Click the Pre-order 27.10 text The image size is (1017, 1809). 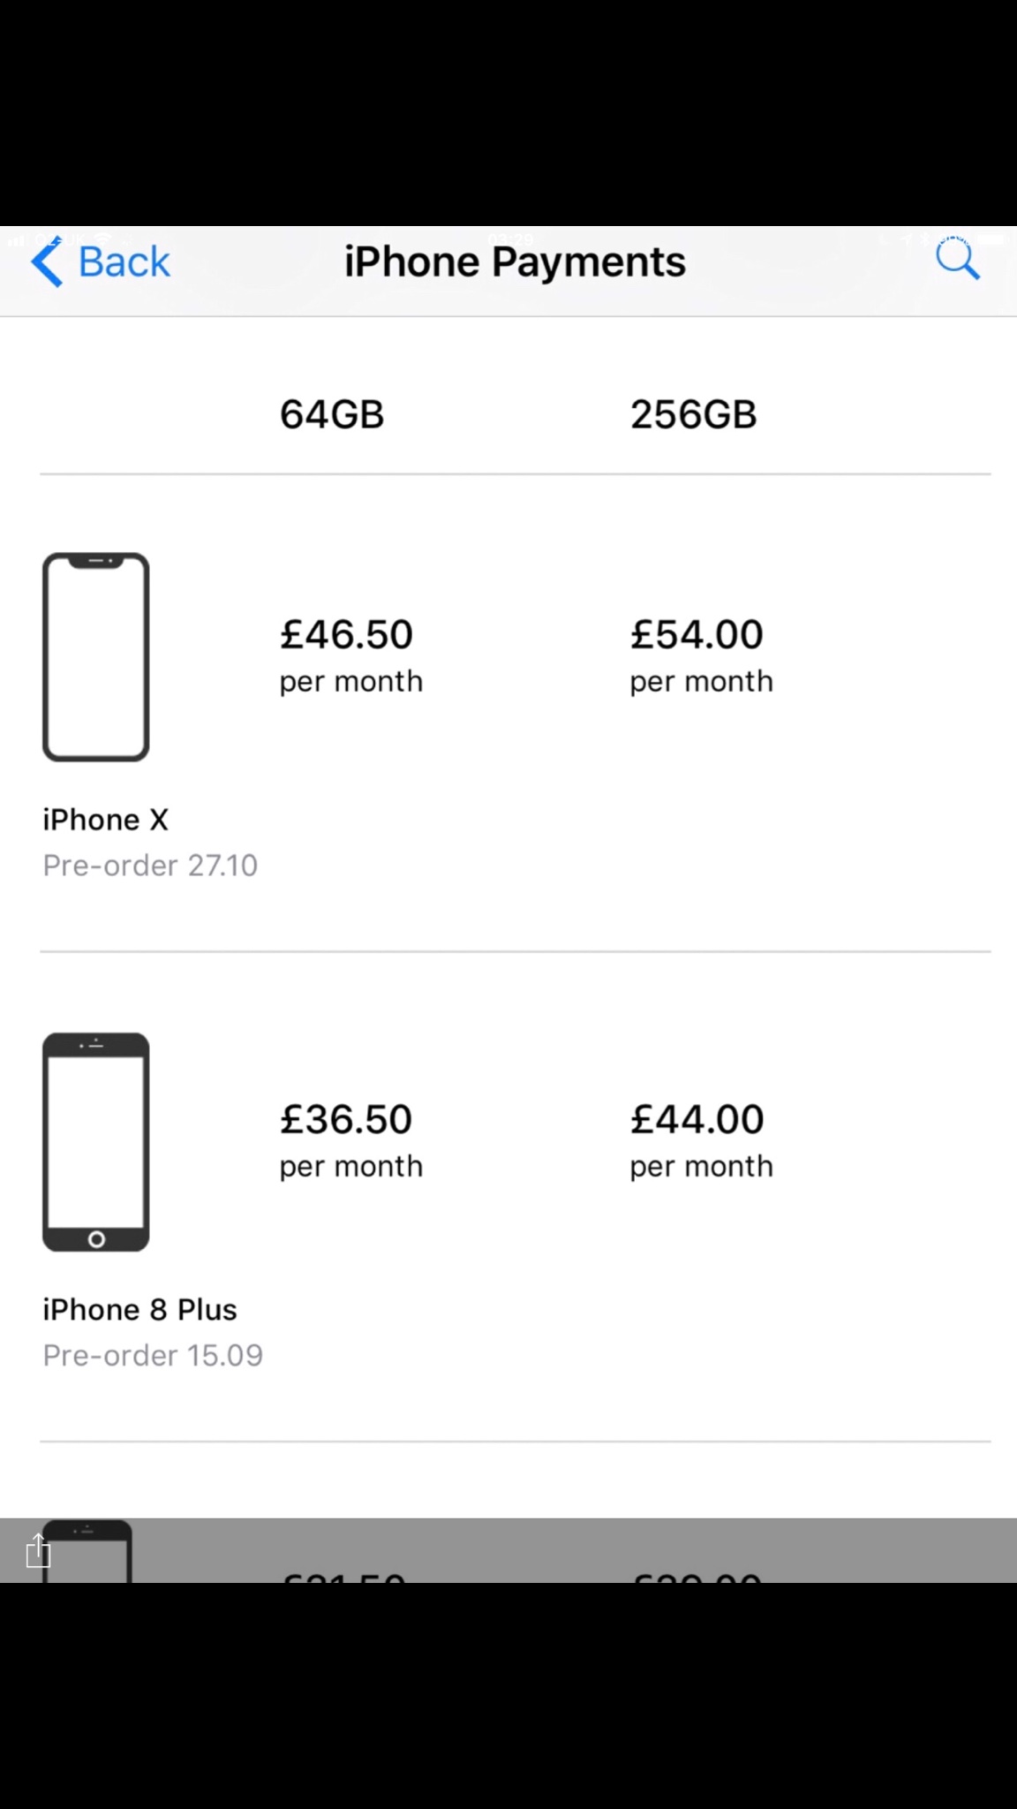150,866
